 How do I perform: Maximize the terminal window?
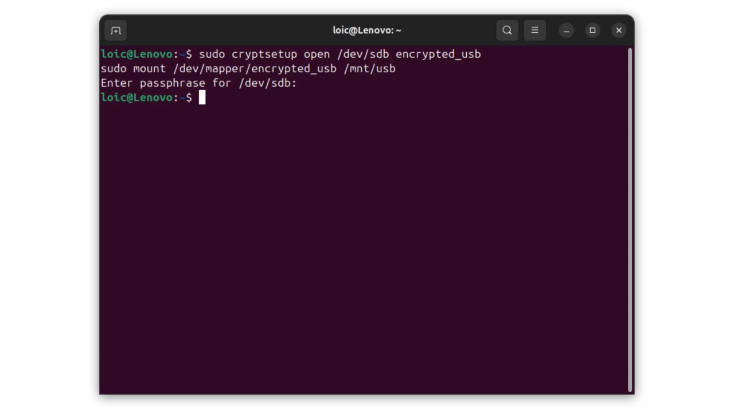click(592, 30)
